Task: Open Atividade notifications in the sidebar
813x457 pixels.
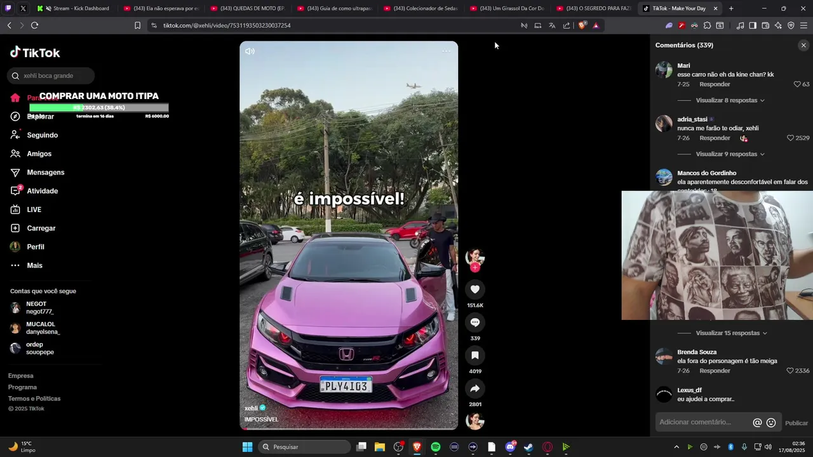Action: [42, 191]
